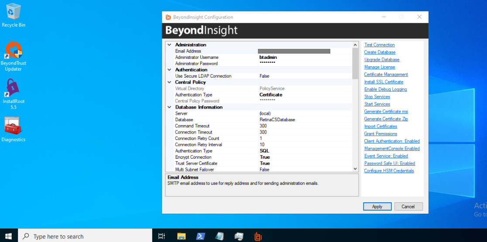Click the Start Services link

point(377,104)
